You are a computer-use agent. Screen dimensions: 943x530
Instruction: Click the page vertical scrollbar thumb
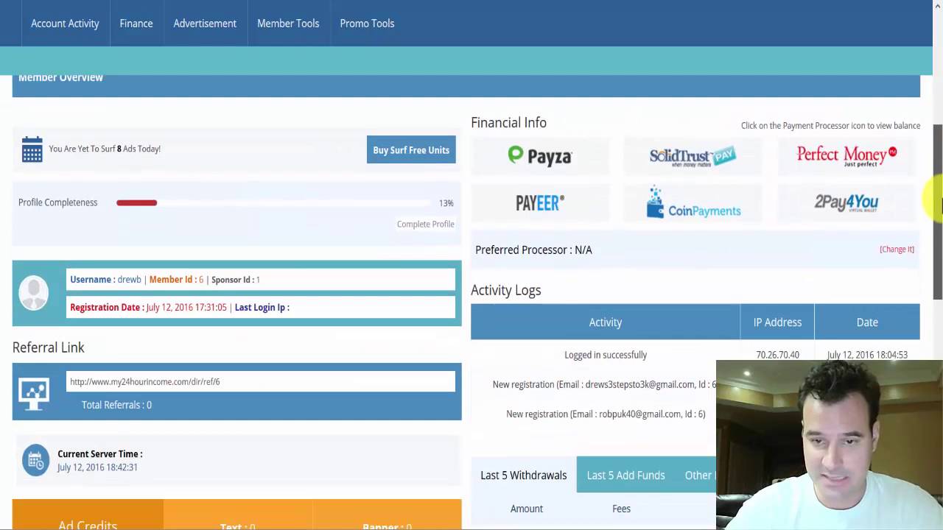coord(938,212)
